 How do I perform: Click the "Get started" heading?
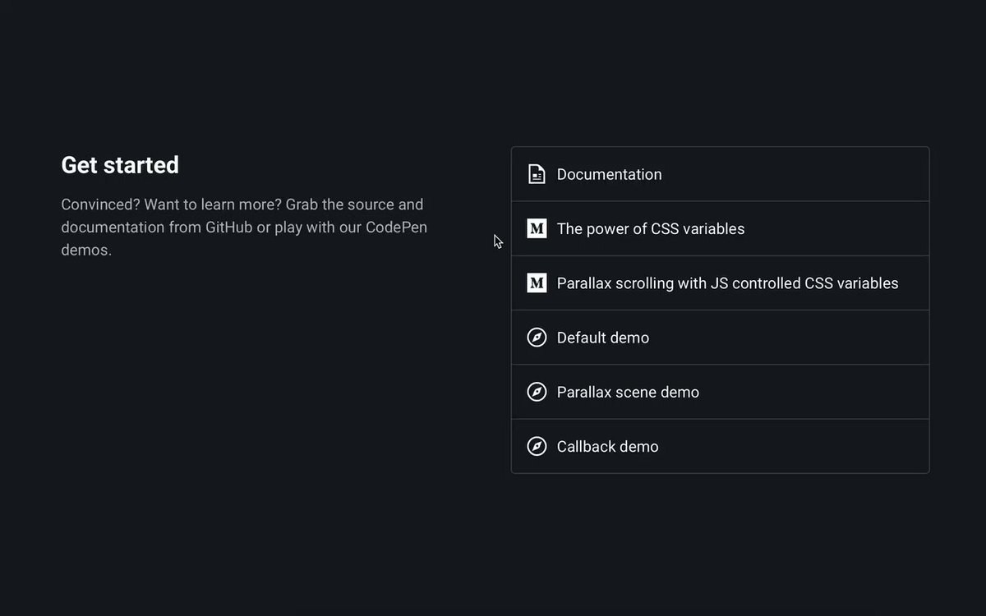120,165
